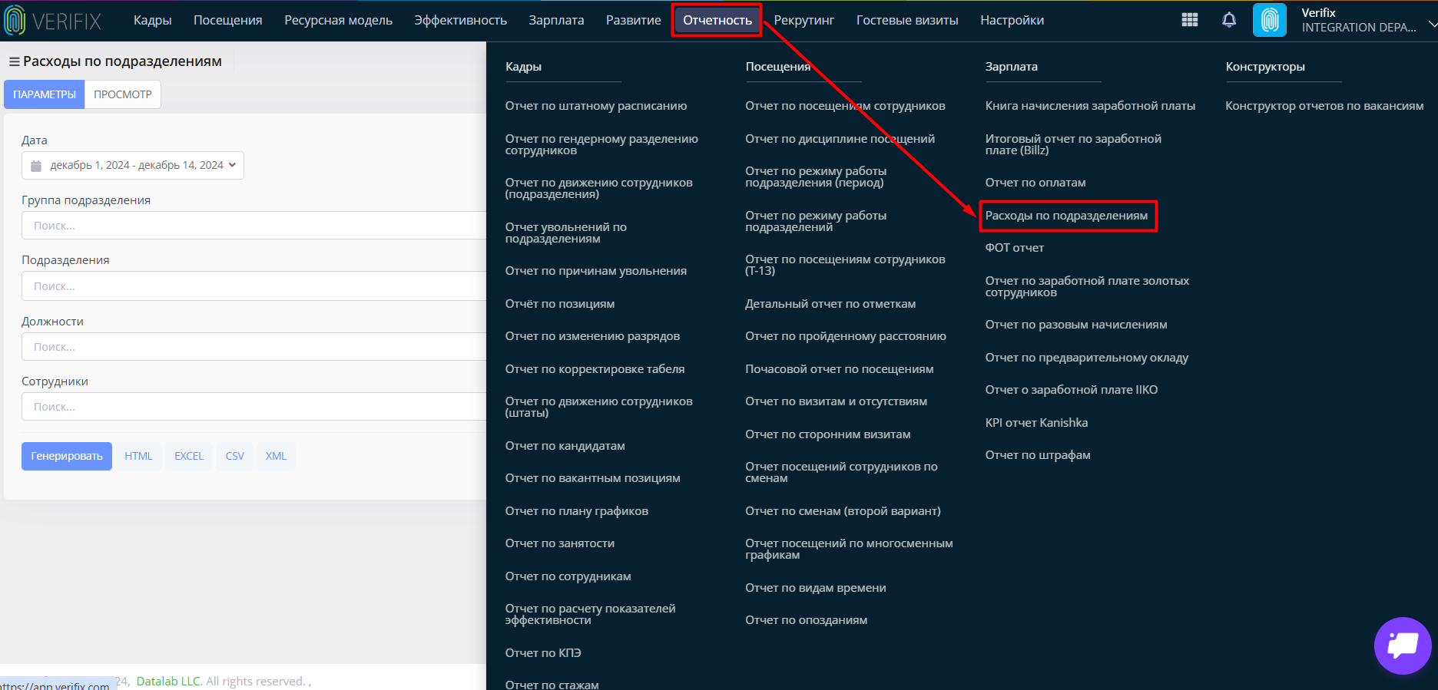Click the calendar icon in date field
The image size is (1438, 690).
[36, 166]
